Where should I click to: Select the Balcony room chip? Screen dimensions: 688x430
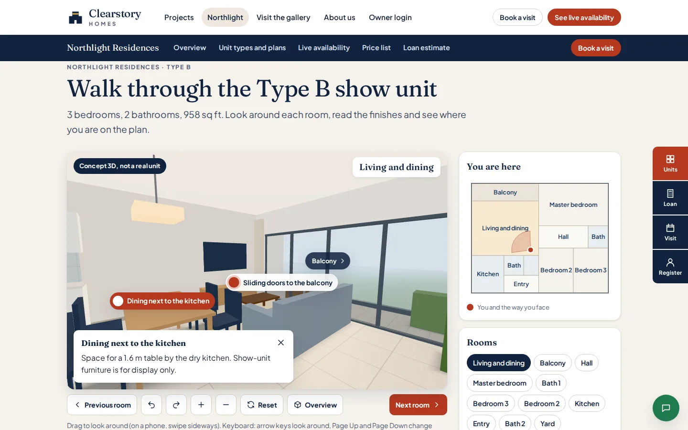[552, 363]
